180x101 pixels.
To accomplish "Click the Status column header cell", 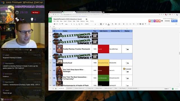I will tap(127, 31).
